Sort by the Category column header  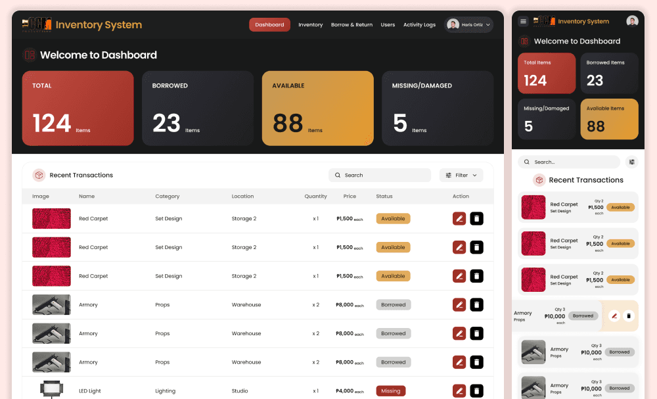tap(167, 196)
